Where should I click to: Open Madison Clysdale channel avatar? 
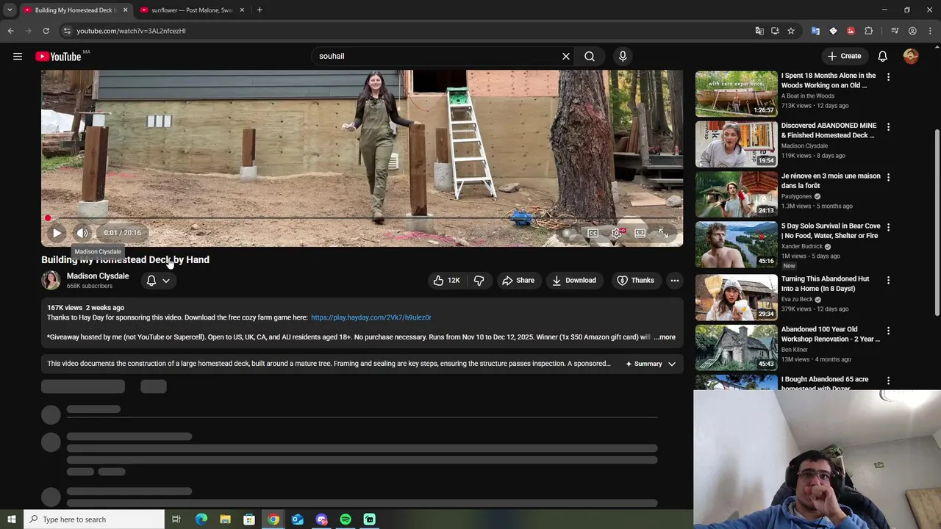[x=51, y=280]
